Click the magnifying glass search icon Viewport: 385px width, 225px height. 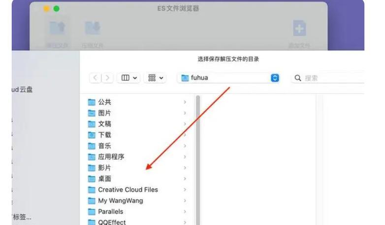tap(298, 78)
